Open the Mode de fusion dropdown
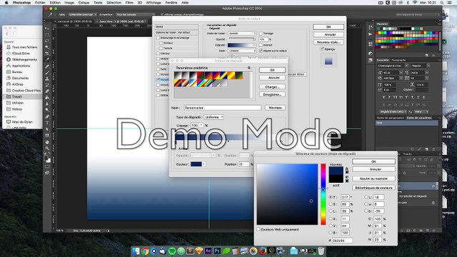This screenshot has height=257, width=457. click(x=242, y=34)
